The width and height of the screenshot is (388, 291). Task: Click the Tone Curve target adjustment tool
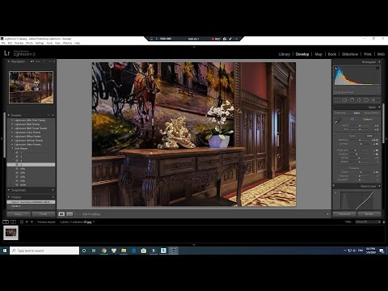(335, 192)
